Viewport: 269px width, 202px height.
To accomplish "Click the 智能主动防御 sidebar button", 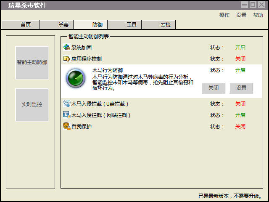I will [32, 63].
